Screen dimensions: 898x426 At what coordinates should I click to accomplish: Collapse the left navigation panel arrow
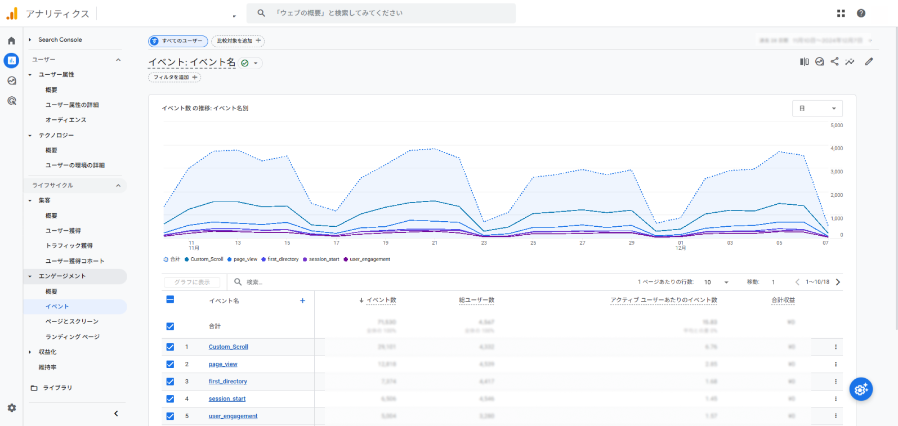116,414
